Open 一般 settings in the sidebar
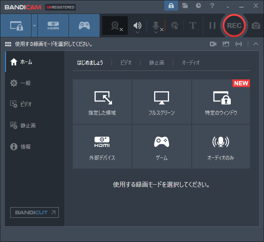 click(x=34, y=83)
